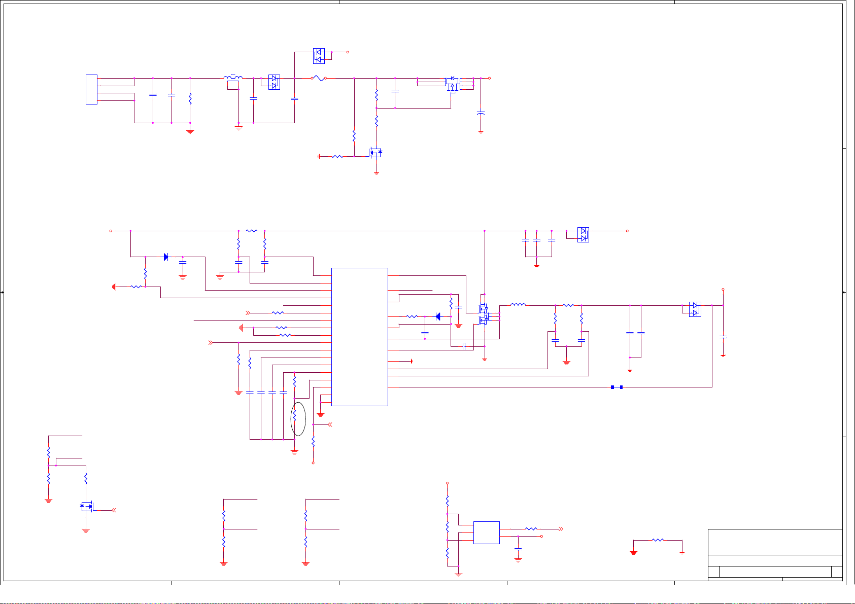Select the choke coil after the input connector

233,77
